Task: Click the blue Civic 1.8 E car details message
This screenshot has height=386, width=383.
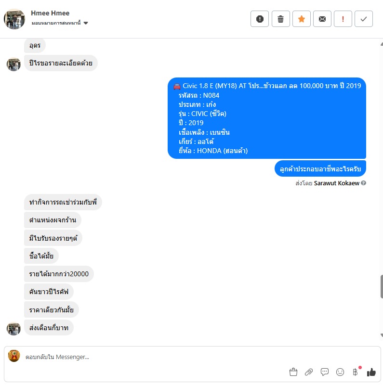Action: [x=267, y=118]
